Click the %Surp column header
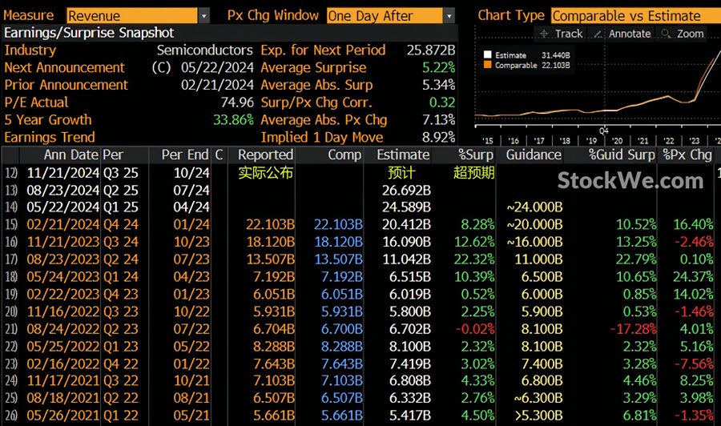 coord(476,155)
